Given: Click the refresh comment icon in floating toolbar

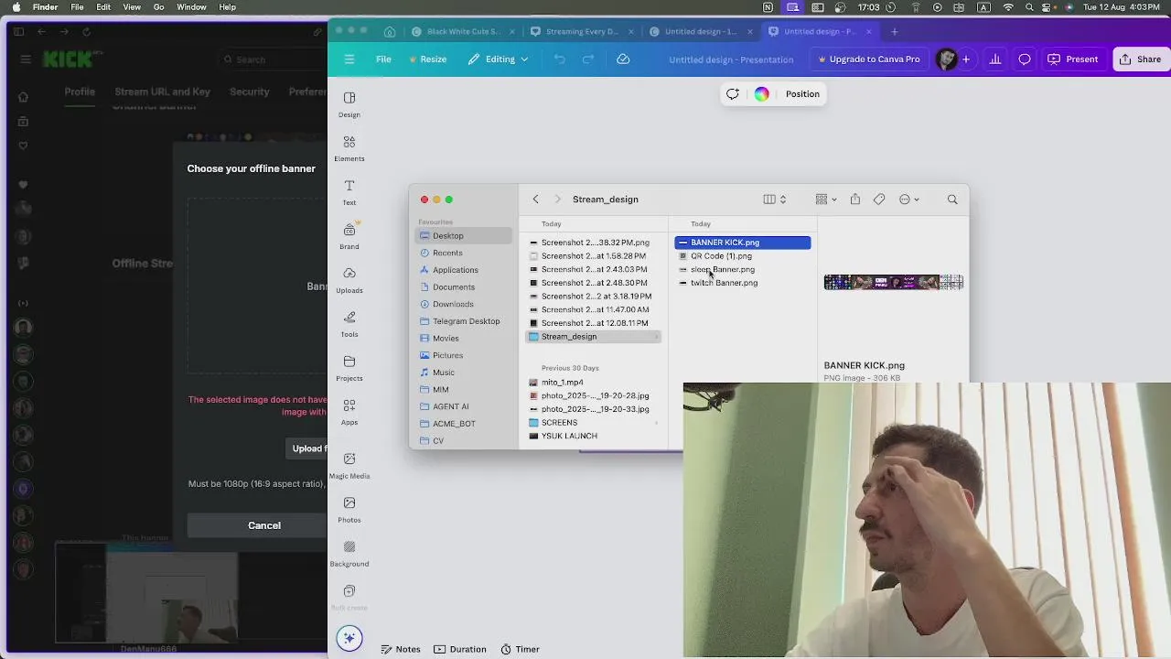Looking at the screenshot, I should coord(732,93).
